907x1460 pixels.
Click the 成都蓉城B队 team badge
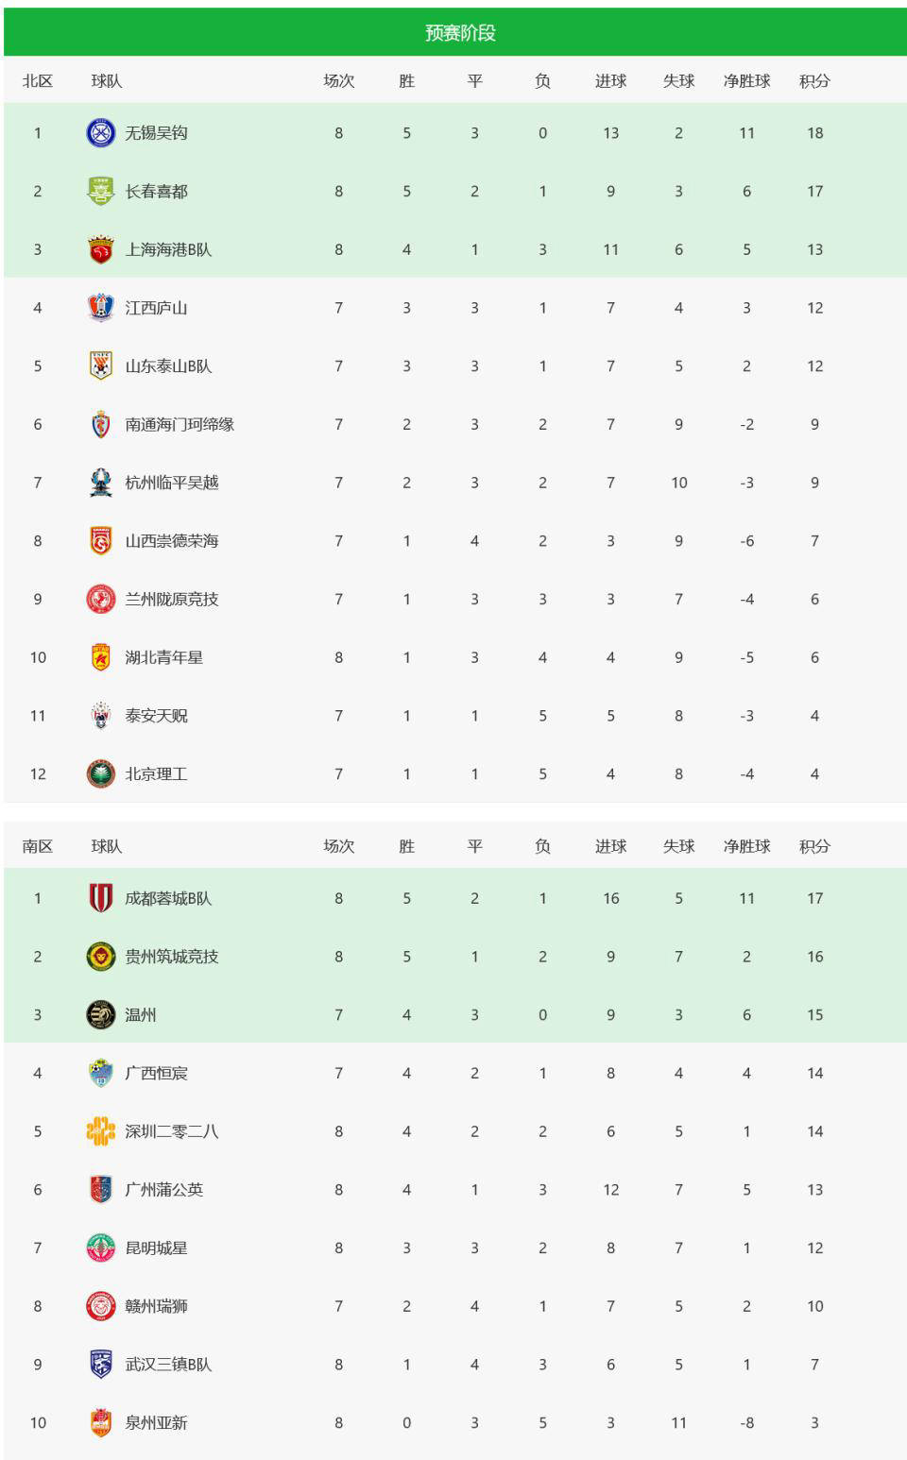pyautogui.click(x=101, y=898)
